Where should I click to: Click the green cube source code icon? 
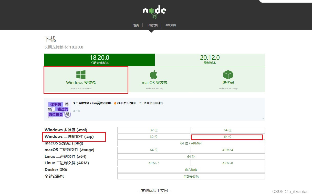228,75
